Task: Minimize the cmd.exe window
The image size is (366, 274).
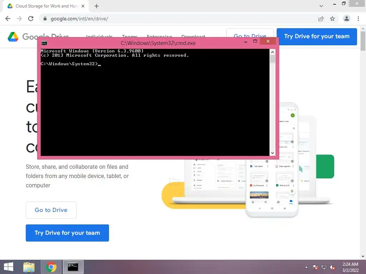Action: coord(246,41)
